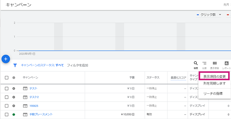
Task: Open the paused status dot for テスト2
Action: pyautogui.click(x=14, y=97)
